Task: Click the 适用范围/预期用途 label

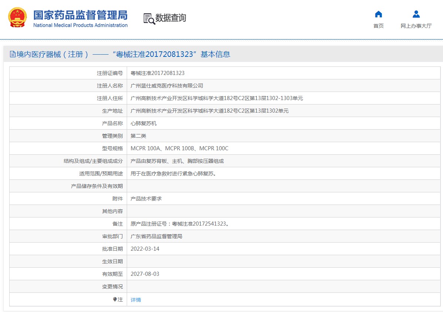Action: (x=101, y=174)
